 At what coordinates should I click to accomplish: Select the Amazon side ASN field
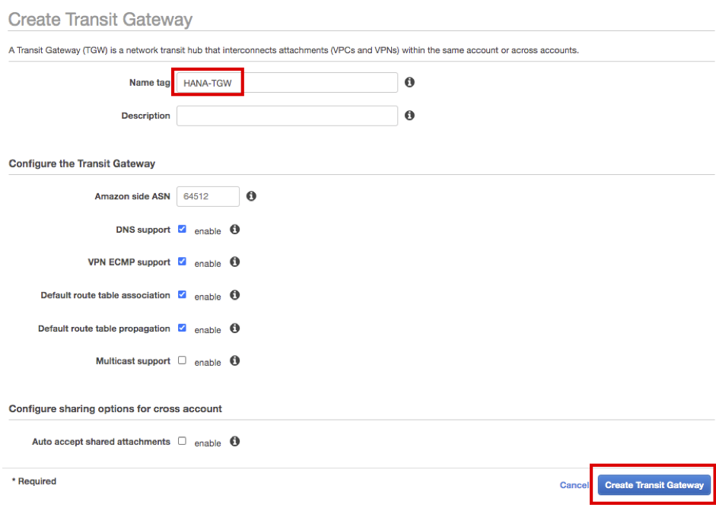(208, 196)
